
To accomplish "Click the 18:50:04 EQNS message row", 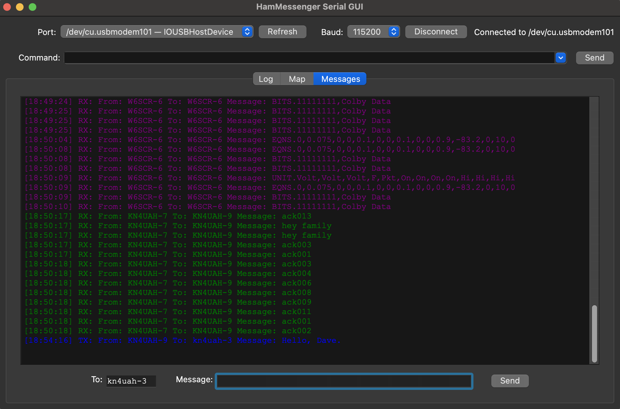I will tap(270, 140).
